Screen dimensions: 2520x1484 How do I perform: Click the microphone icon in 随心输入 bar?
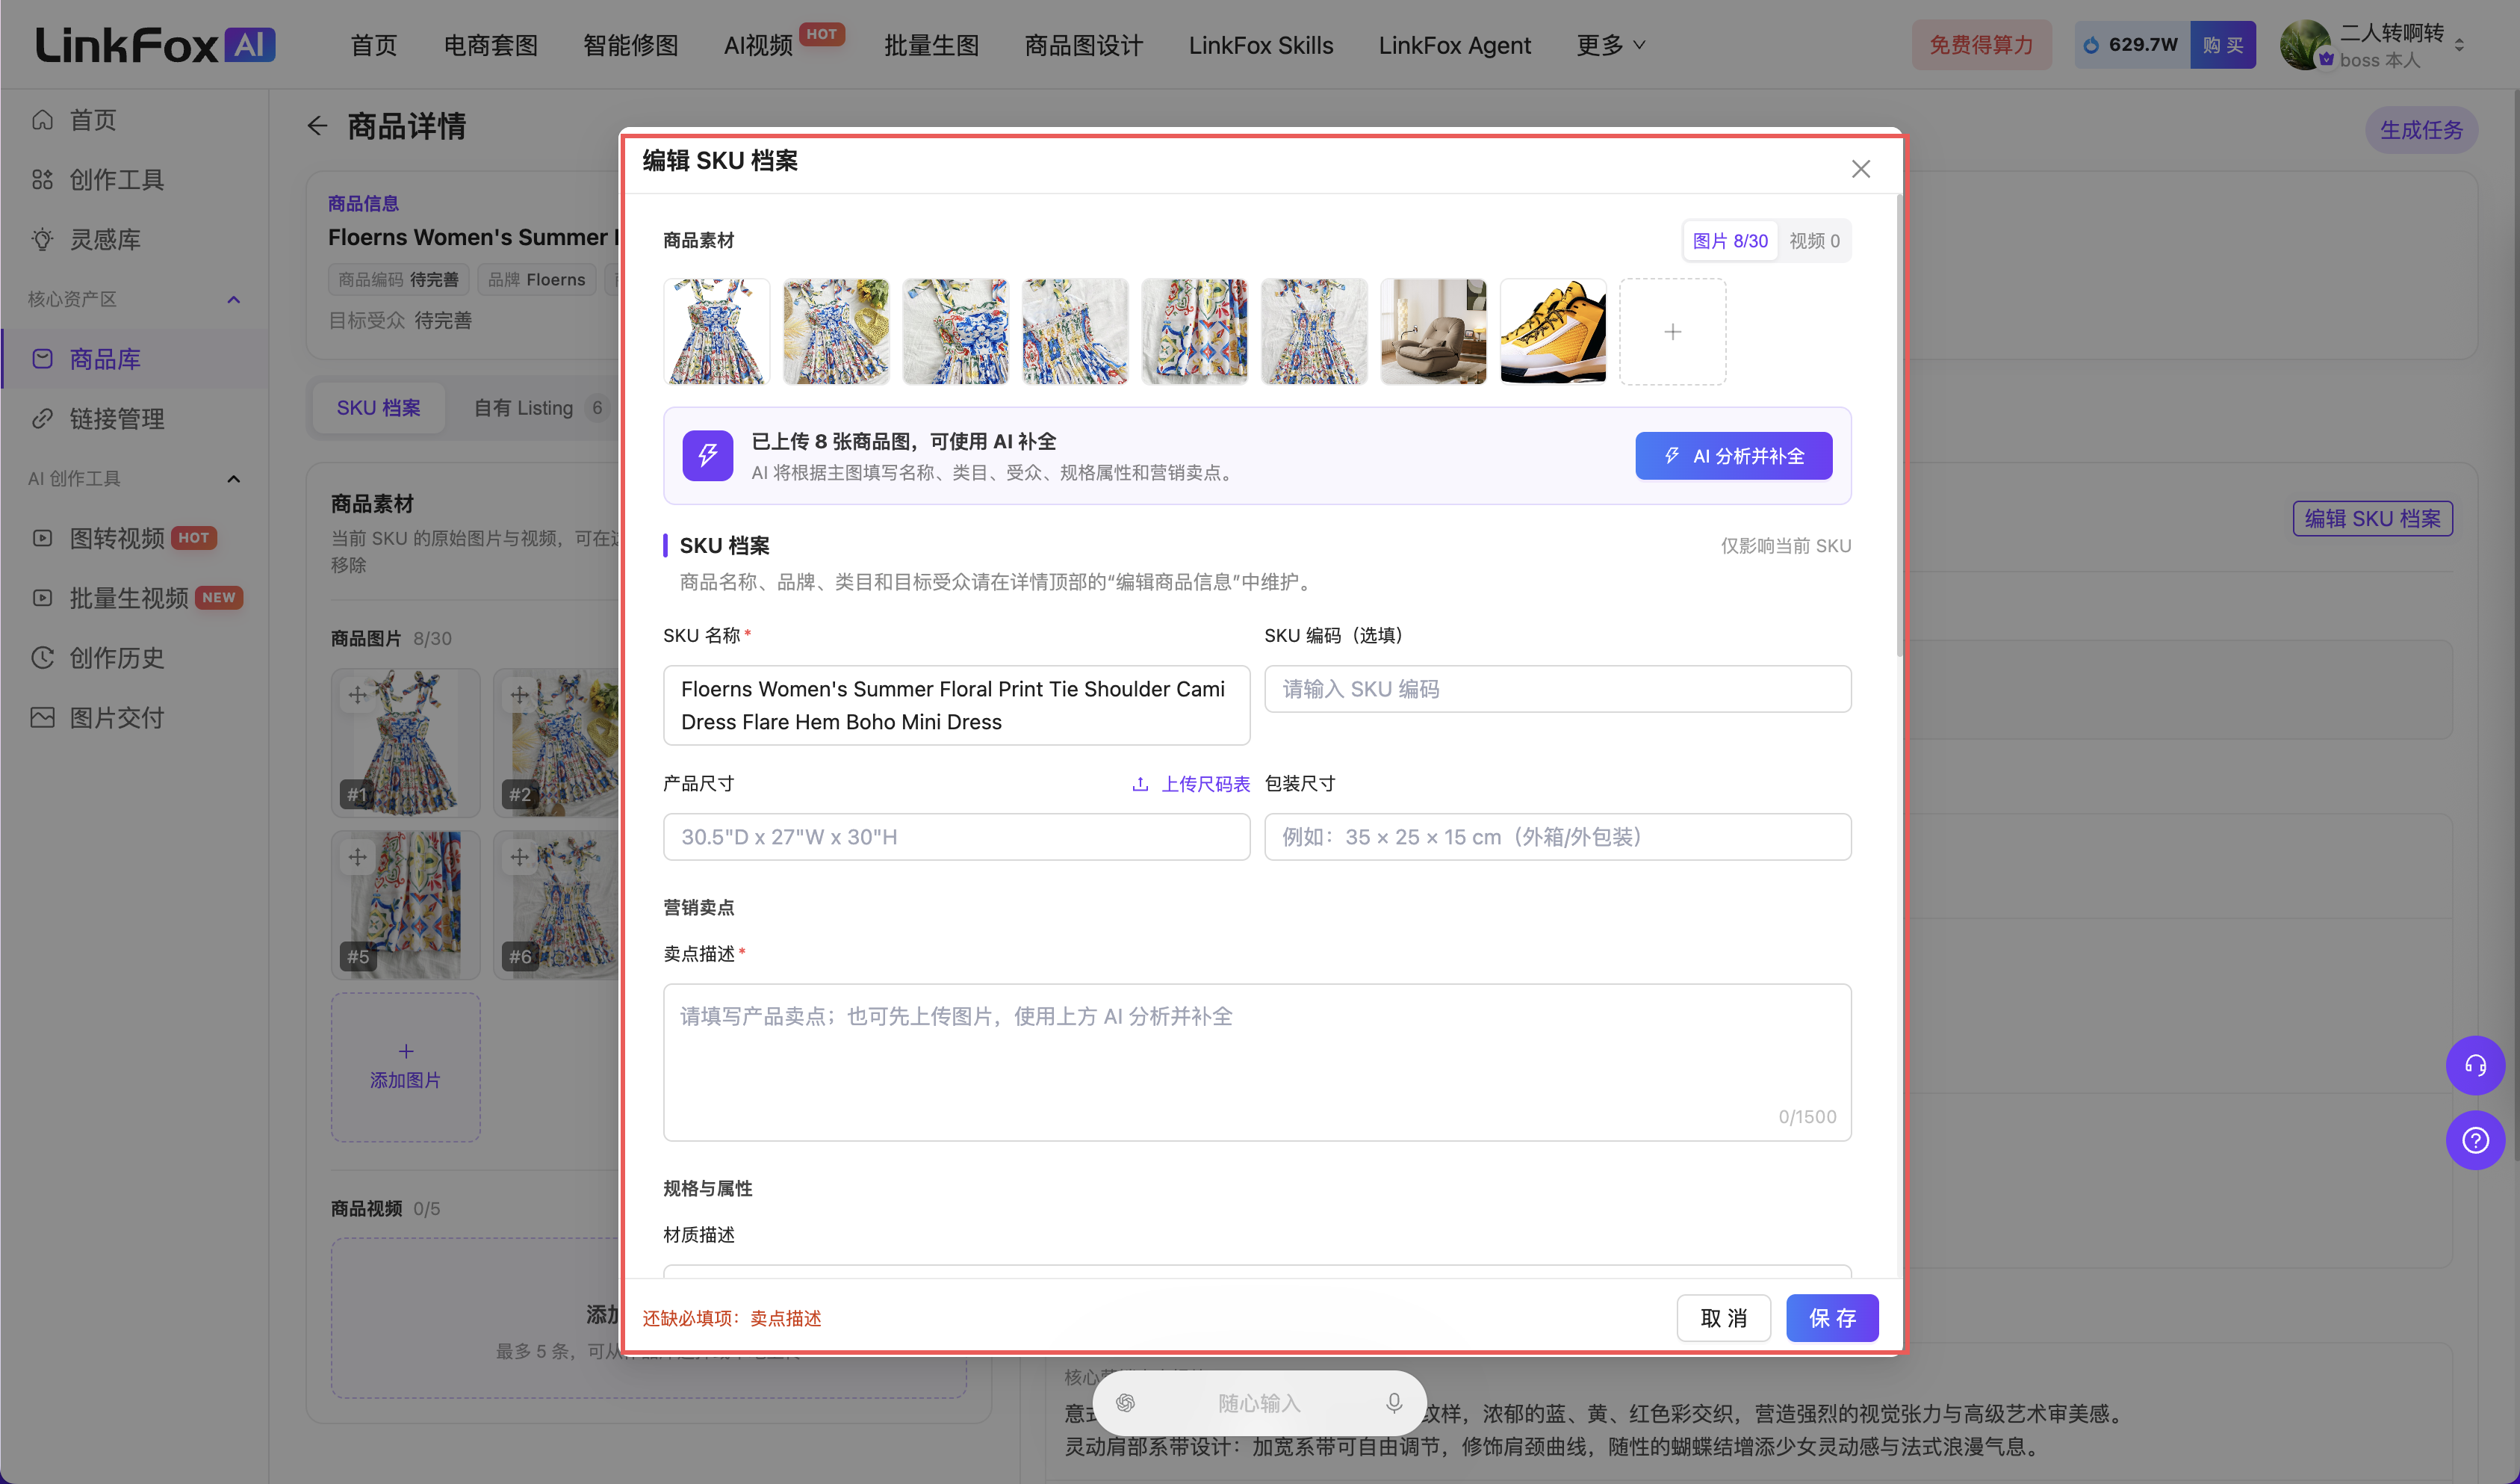click(x=1394, y=1403)
